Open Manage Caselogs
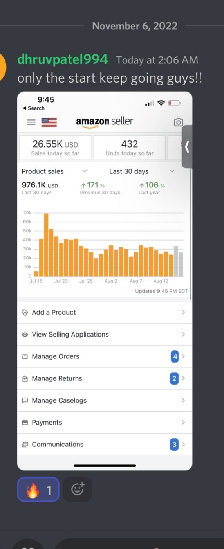 [x=105, y=401]
